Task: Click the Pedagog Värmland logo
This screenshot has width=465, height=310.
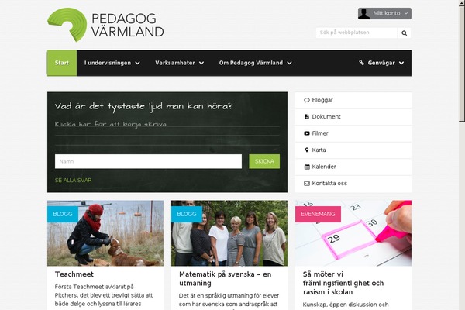Action: 105,25
